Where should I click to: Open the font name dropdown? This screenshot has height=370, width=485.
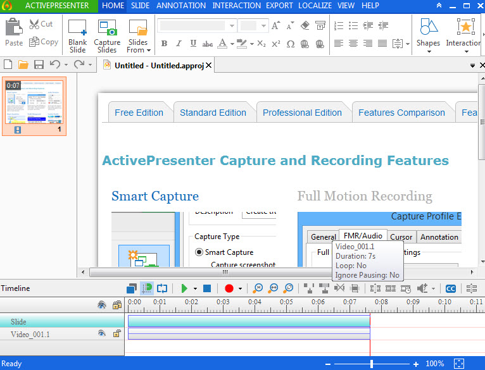pos(232,26)
